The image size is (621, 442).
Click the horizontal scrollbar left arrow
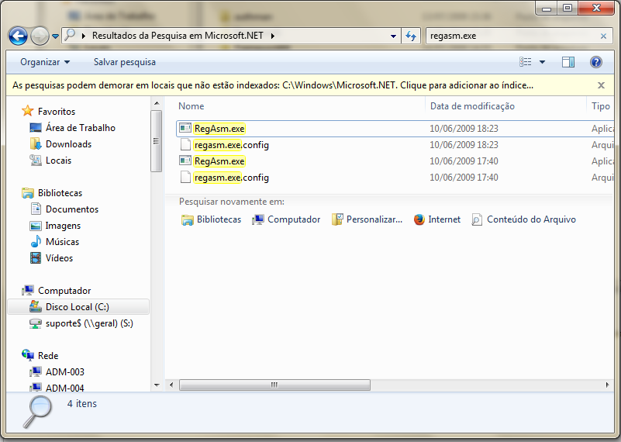pyautogui.click(x=171, y=385)
